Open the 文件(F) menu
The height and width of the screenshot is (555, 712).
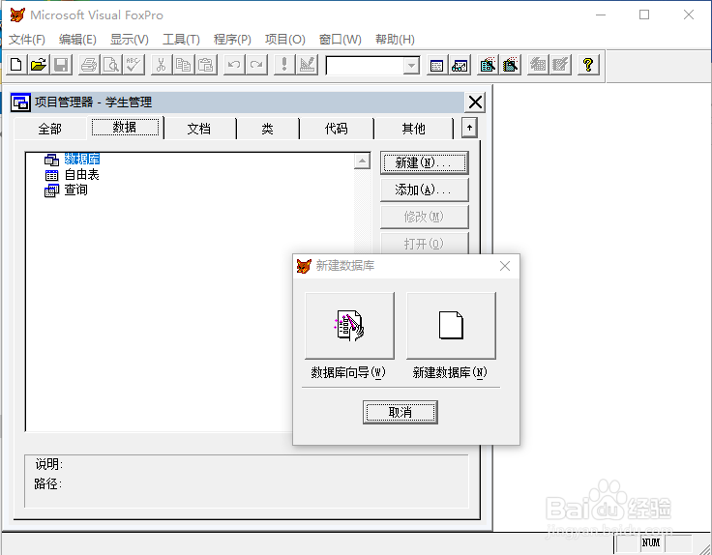[x=27, y=40]
